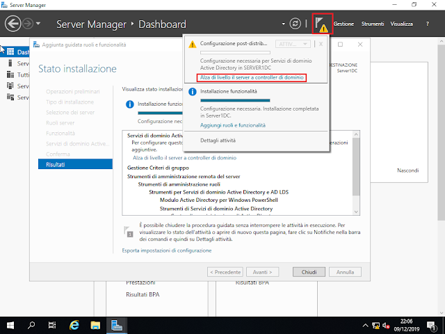The width and height of the screenshot is (445, 334).
Task: Click Server Manager taskbar icon
Action: click(x=117, y=325)
